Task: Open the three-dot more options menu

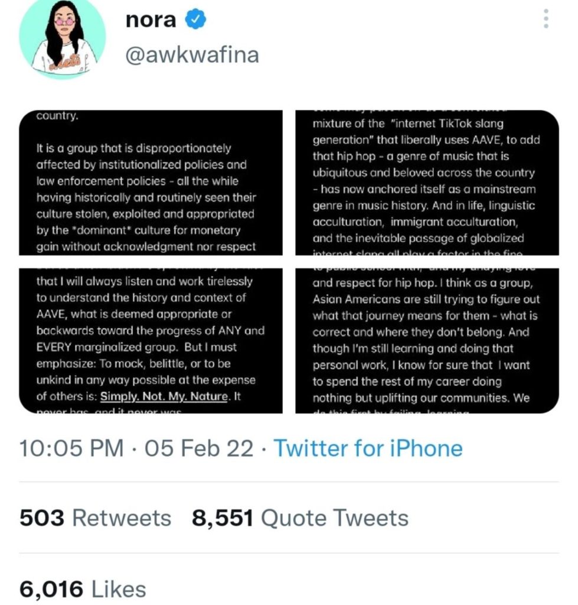Action: [546, 20]
